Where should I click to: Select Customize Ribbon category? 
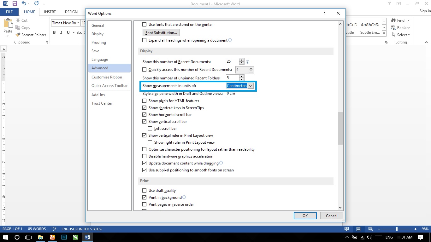[109, 77]
